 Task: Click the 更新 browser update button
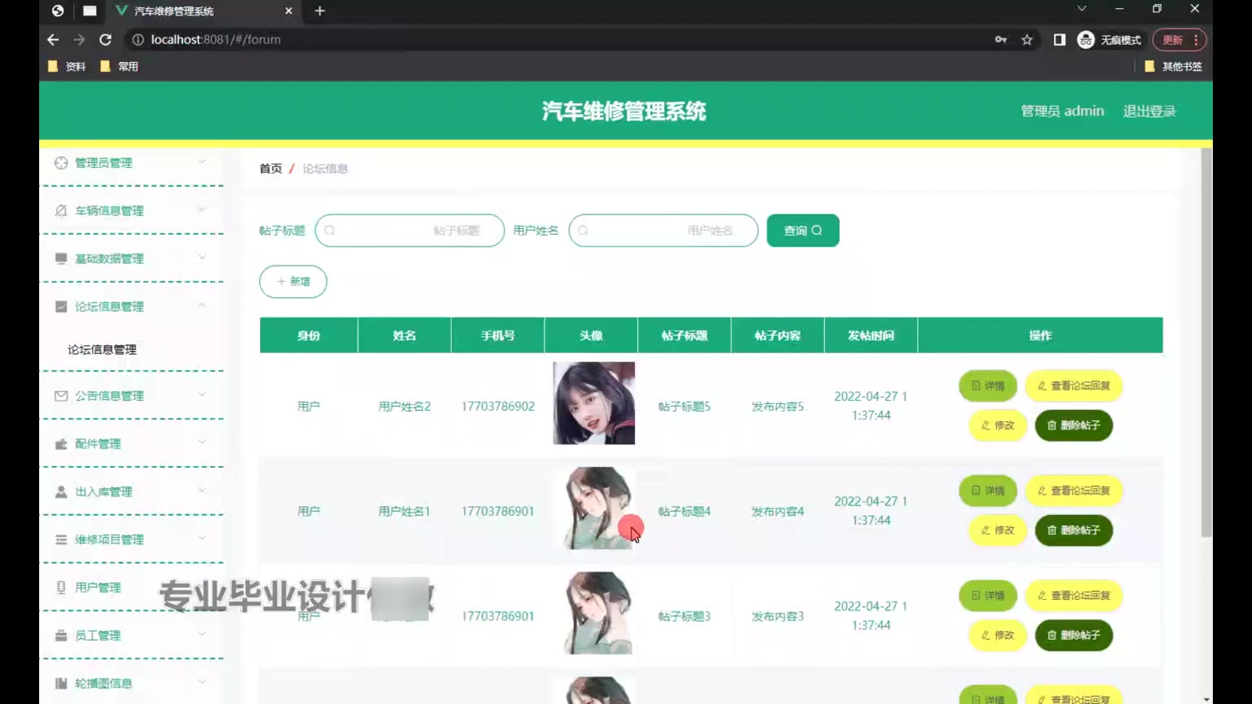click(x=1180, y=40)
